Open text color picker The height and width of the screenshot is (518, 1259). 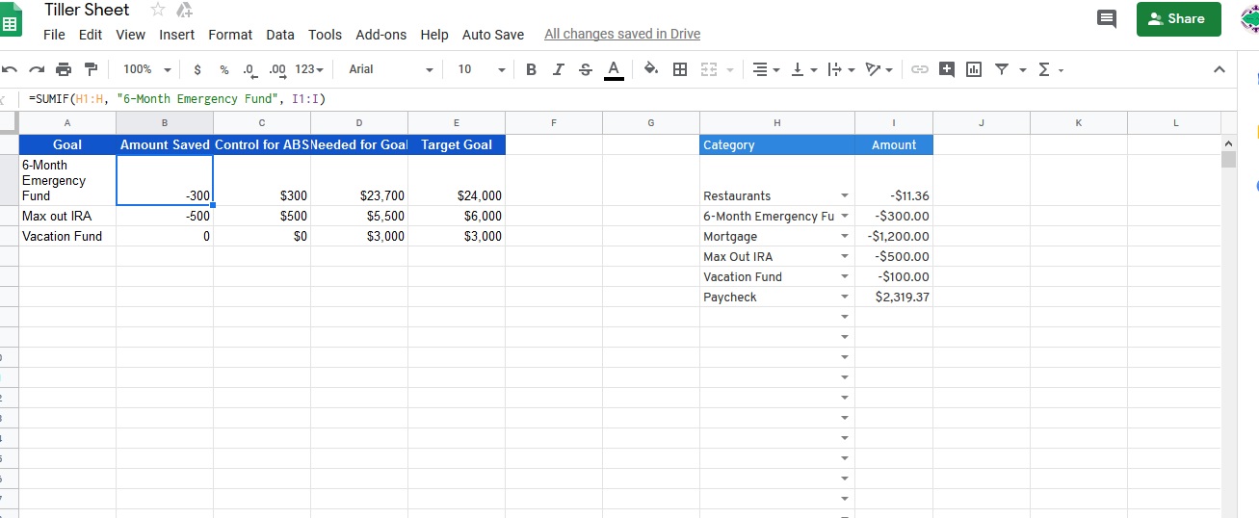pos(613,69)
